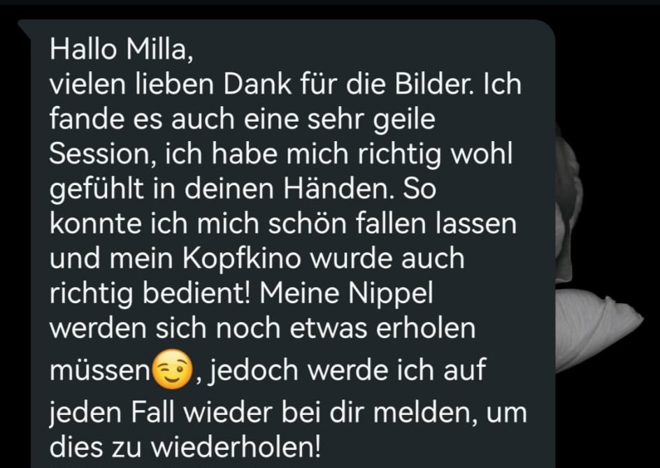Select the word "Kopfkino" in the text
660x468 pixels.
coord(242,259)
